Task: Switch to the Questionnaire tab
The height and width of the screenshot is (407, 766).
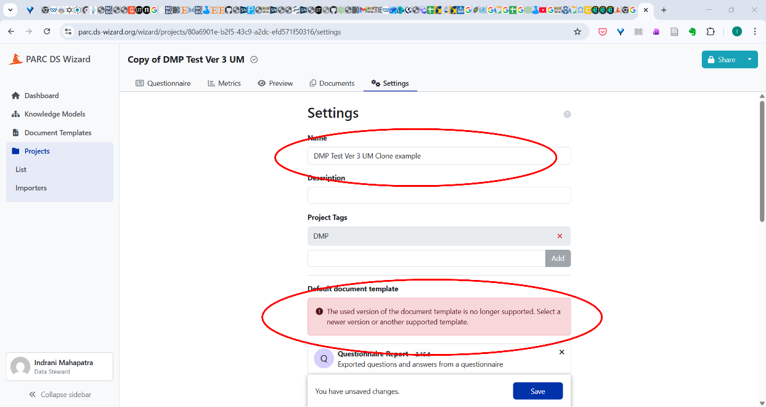Action: tap(163, 83)
